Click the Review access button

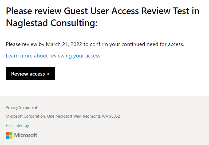point(30,73)
